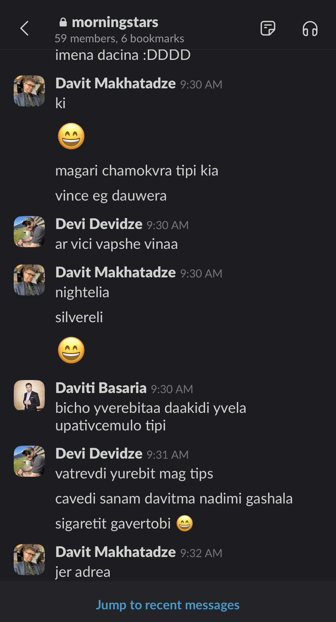Screen dimensions: 336x622
Task: Tap Devi Devidze's avatar at the 9:31 AM message
Action: (x=29, y=461)
